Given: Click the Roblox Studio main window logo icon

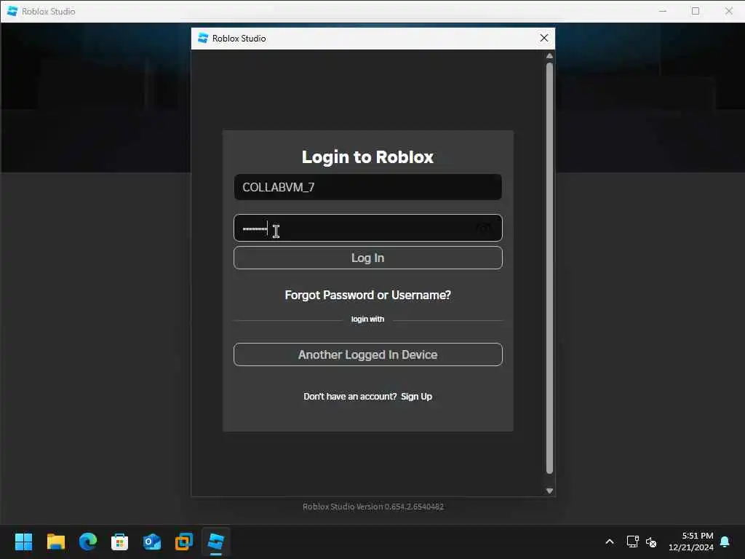Looking at the screenshot, I should (x=12, y=11).
